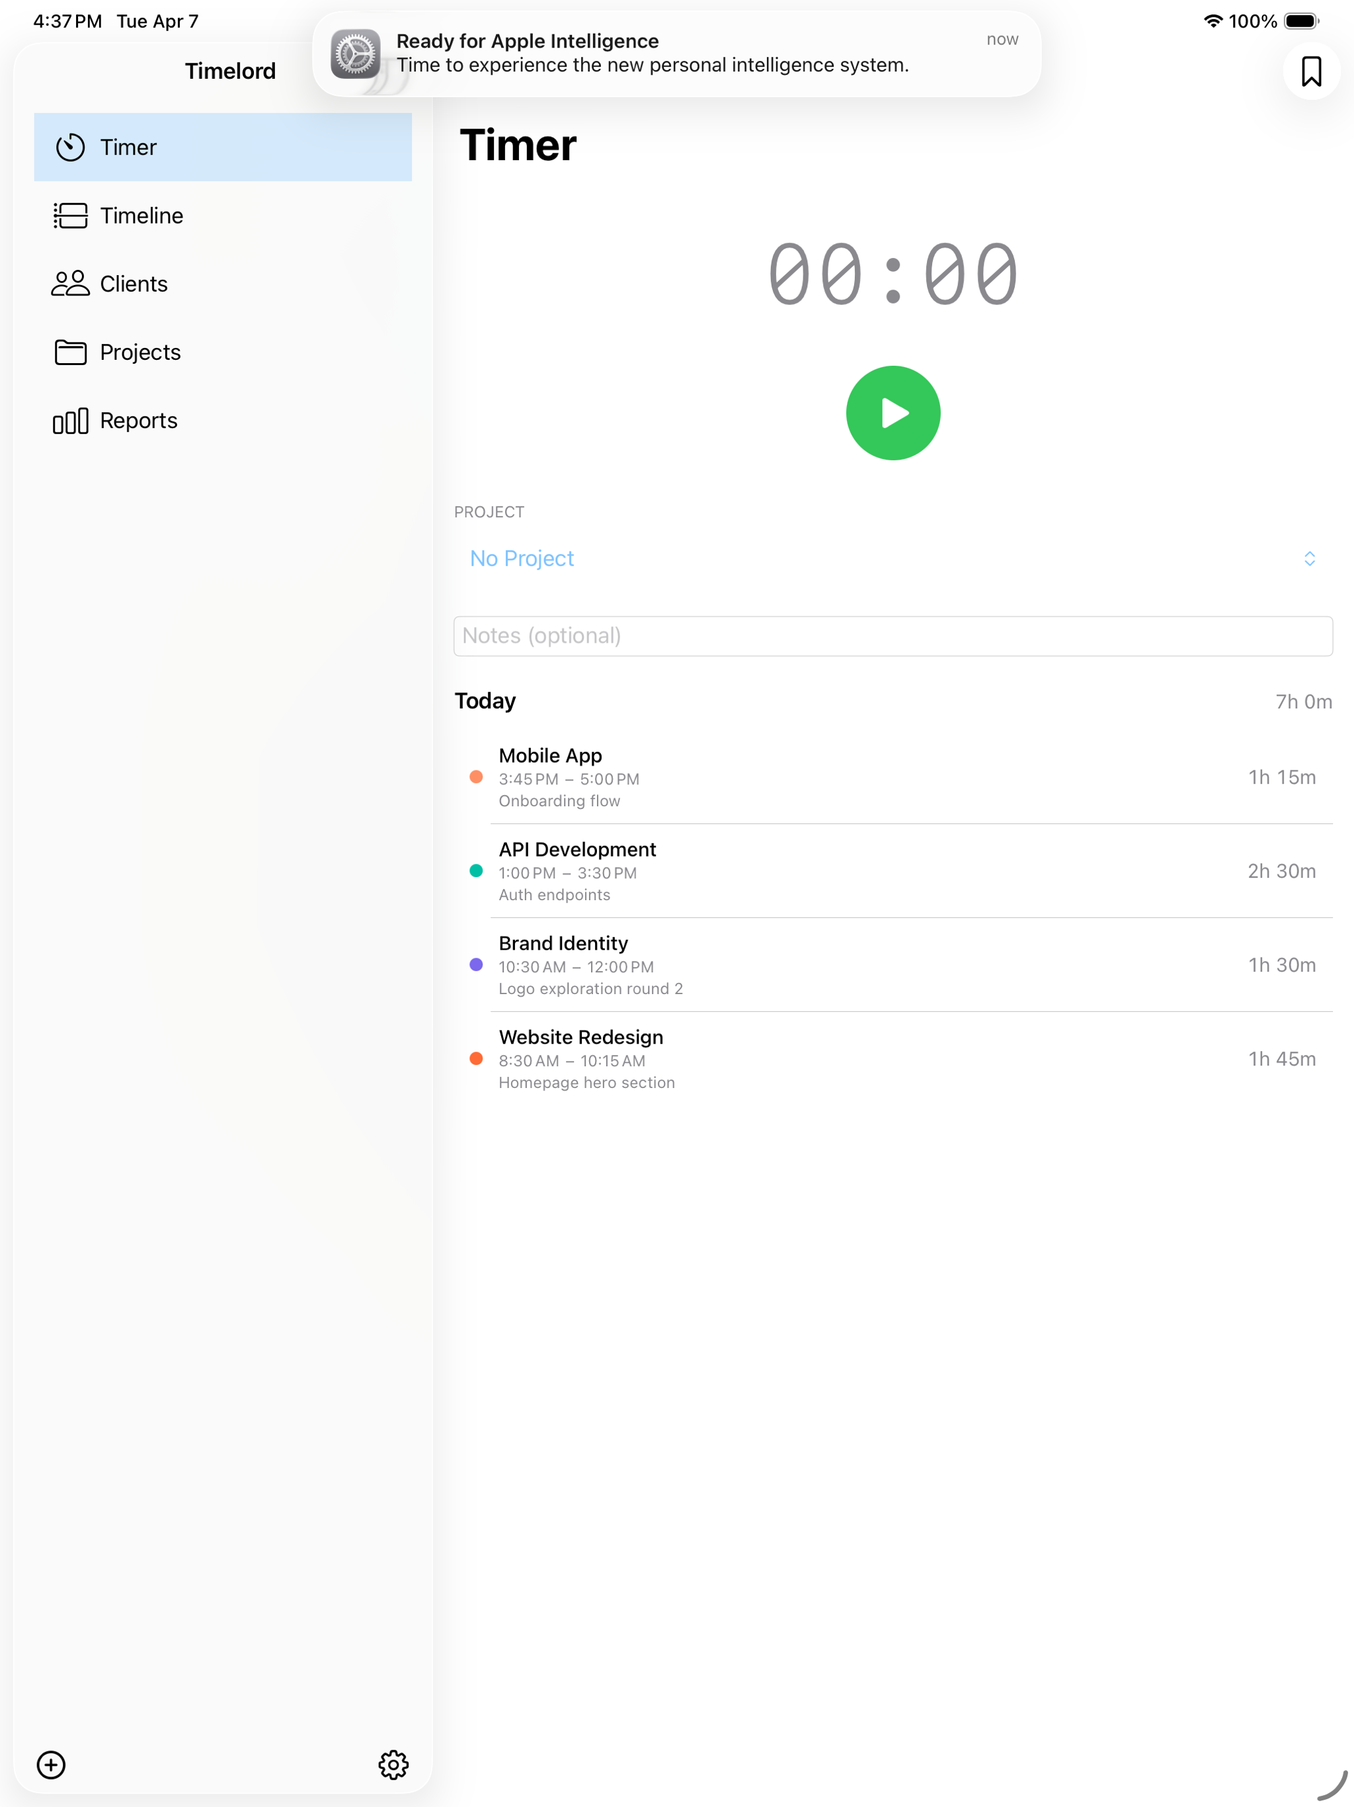This screenshot has width=1354, height=1807.
Task: Click the 1h 45m duration value
Action: pyautogui.click(x=1281, y=1059)
